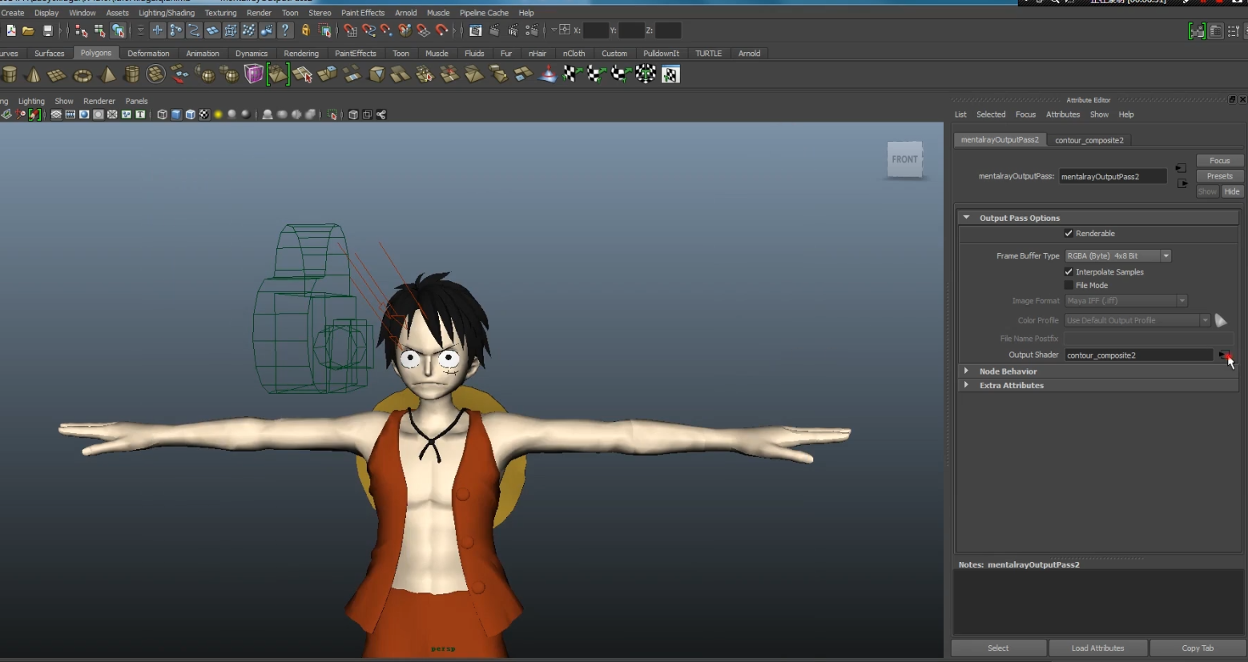
Task: Toggle the Interpolate Samples checkbox
Action: pos(1069,272)
